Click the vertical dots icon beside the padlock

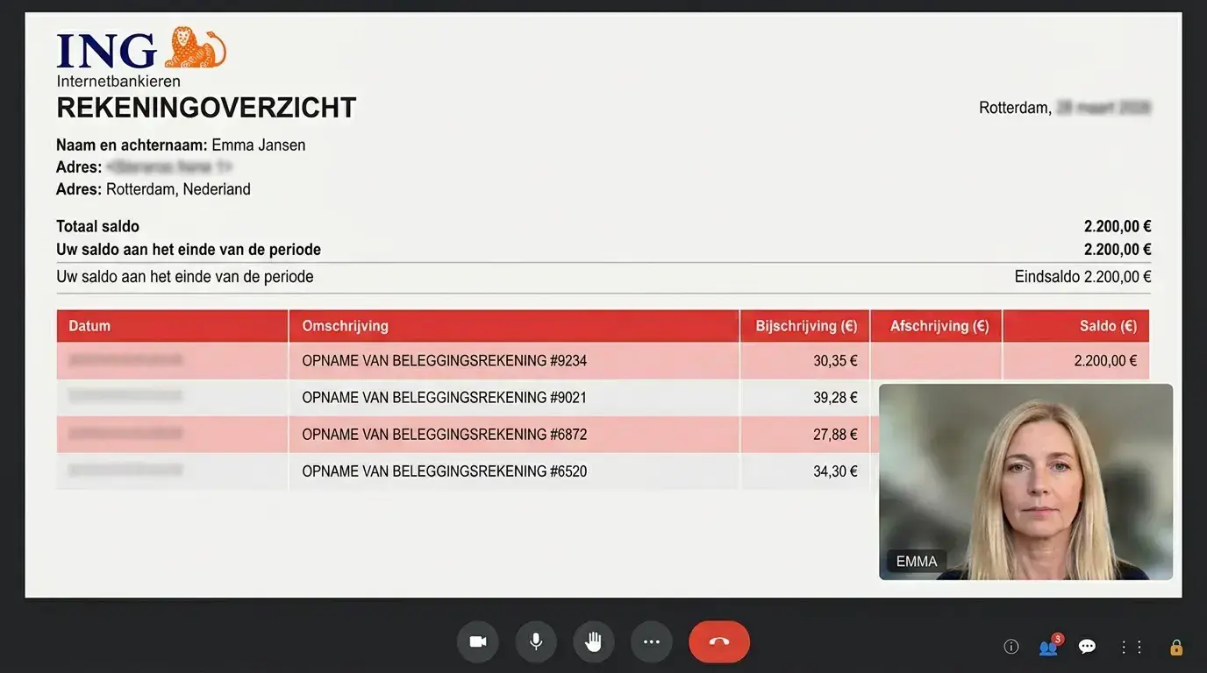coord(1131,647)
